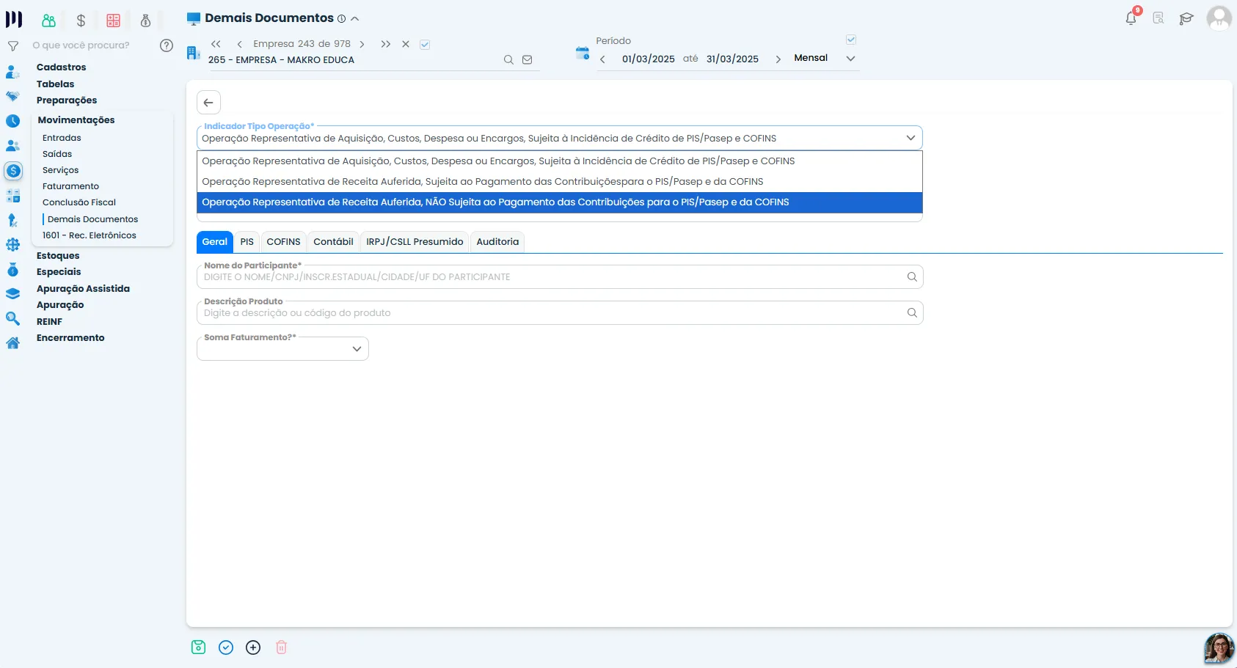Go back with the left arrow button

[208, 103]
